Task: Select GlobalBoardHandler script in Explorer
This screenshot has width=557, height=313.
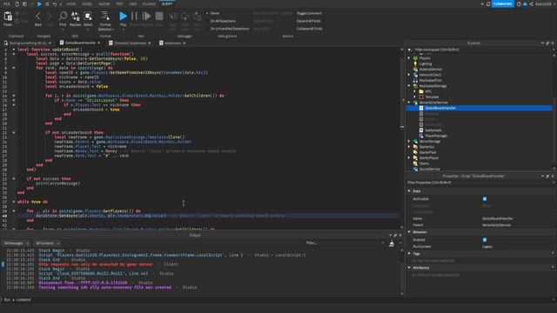Action: (440, 108)
